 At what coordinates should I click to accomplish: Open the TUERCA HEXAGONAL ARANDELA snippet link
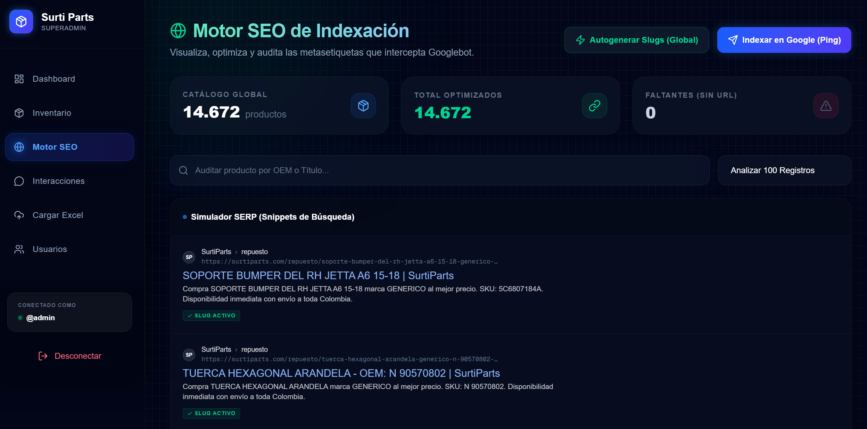click(x=341, y=373)
